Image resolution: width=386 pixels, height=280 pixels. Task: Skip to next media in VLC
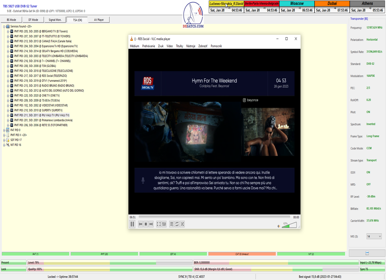(151, 224)
